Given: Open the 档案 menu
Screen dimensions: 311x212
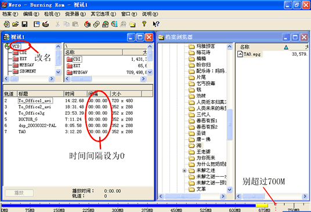Looking at the screenshot, I should coord(10,14).
